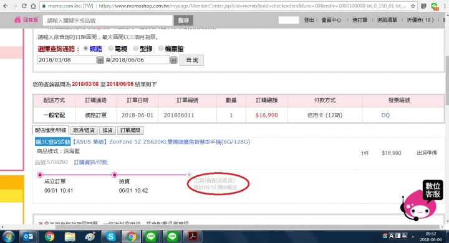Open 折價券(18) link
The image size is (449, 243).
(x=420, y=20)
